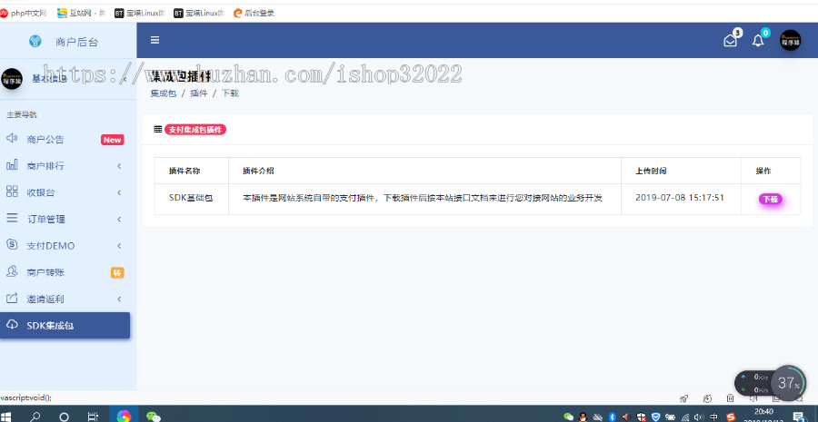Expand the 订单管理 submenu chevron
This screenshot has height=422, width=818.
coord(119,220)
